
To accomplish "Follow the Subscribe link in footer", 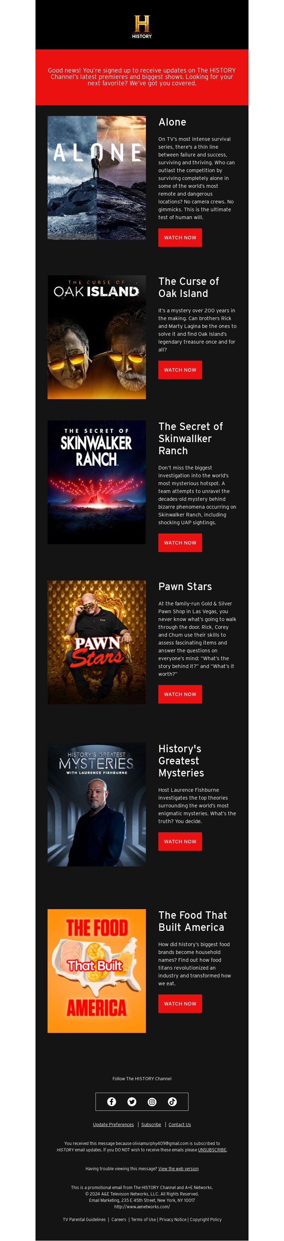I will tap(151, 1124).
